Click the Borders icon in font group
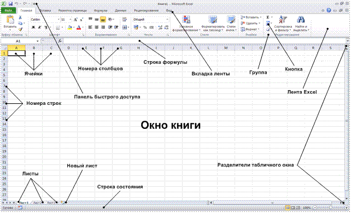The width and height of the screenshot is (351, 213). click(x=58, y=27)
